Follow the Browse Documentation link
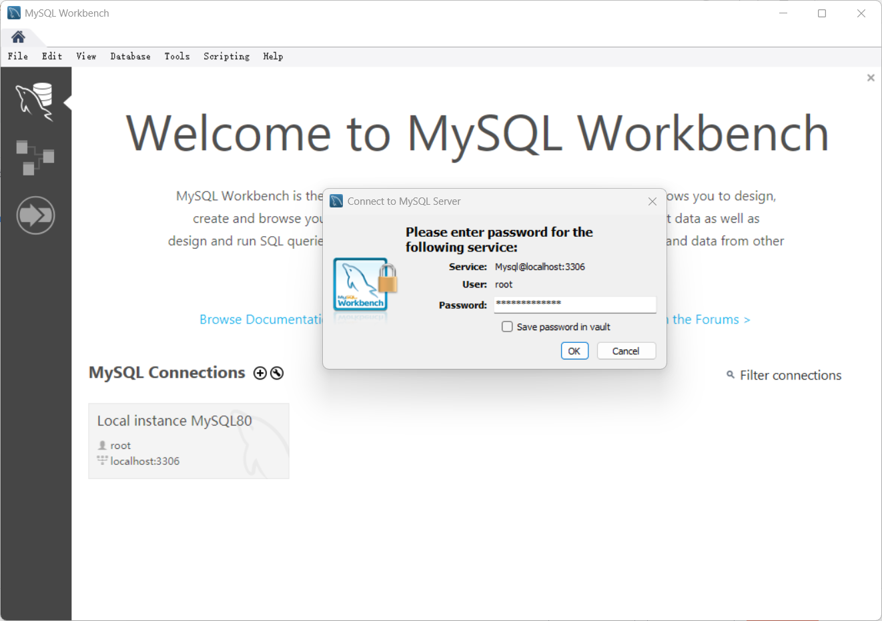Image resolution: width=882 pixels, height=621 pixels. tap(262, 320)
